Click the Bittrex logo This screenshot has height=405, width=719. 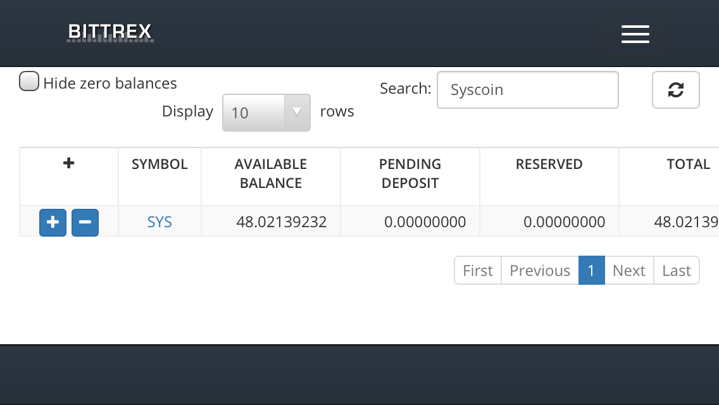tap(110, 32)
